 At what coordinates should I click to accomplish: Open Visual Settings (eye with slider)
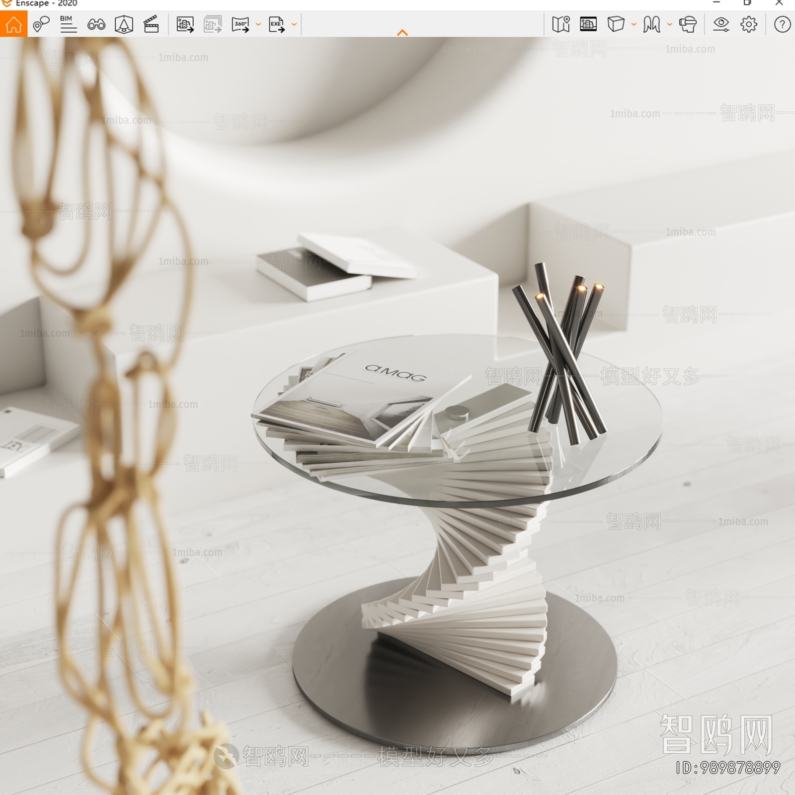point(721,24)
